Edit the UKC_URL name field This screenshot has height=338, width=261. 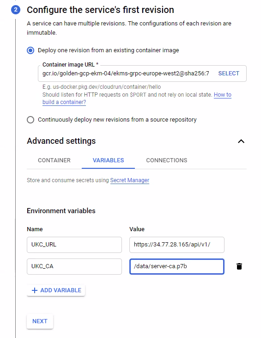point(74,245)
